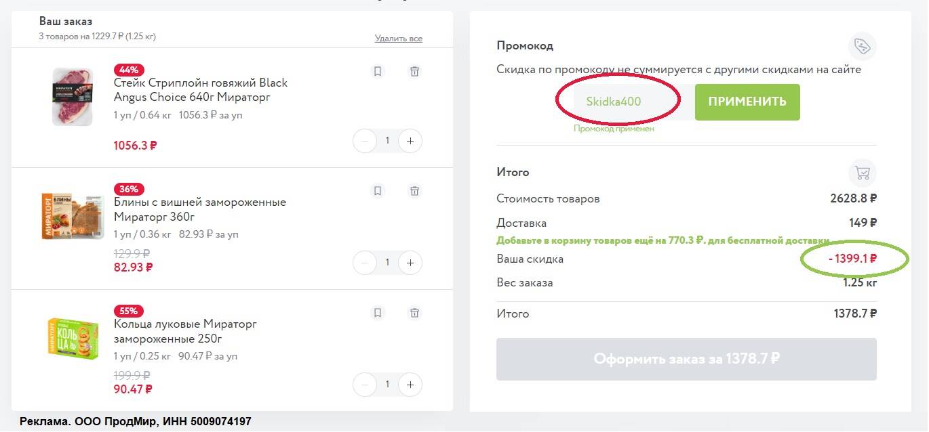
Task: Click the shopping cart icon near Итого
Action: tap(862, 173)
